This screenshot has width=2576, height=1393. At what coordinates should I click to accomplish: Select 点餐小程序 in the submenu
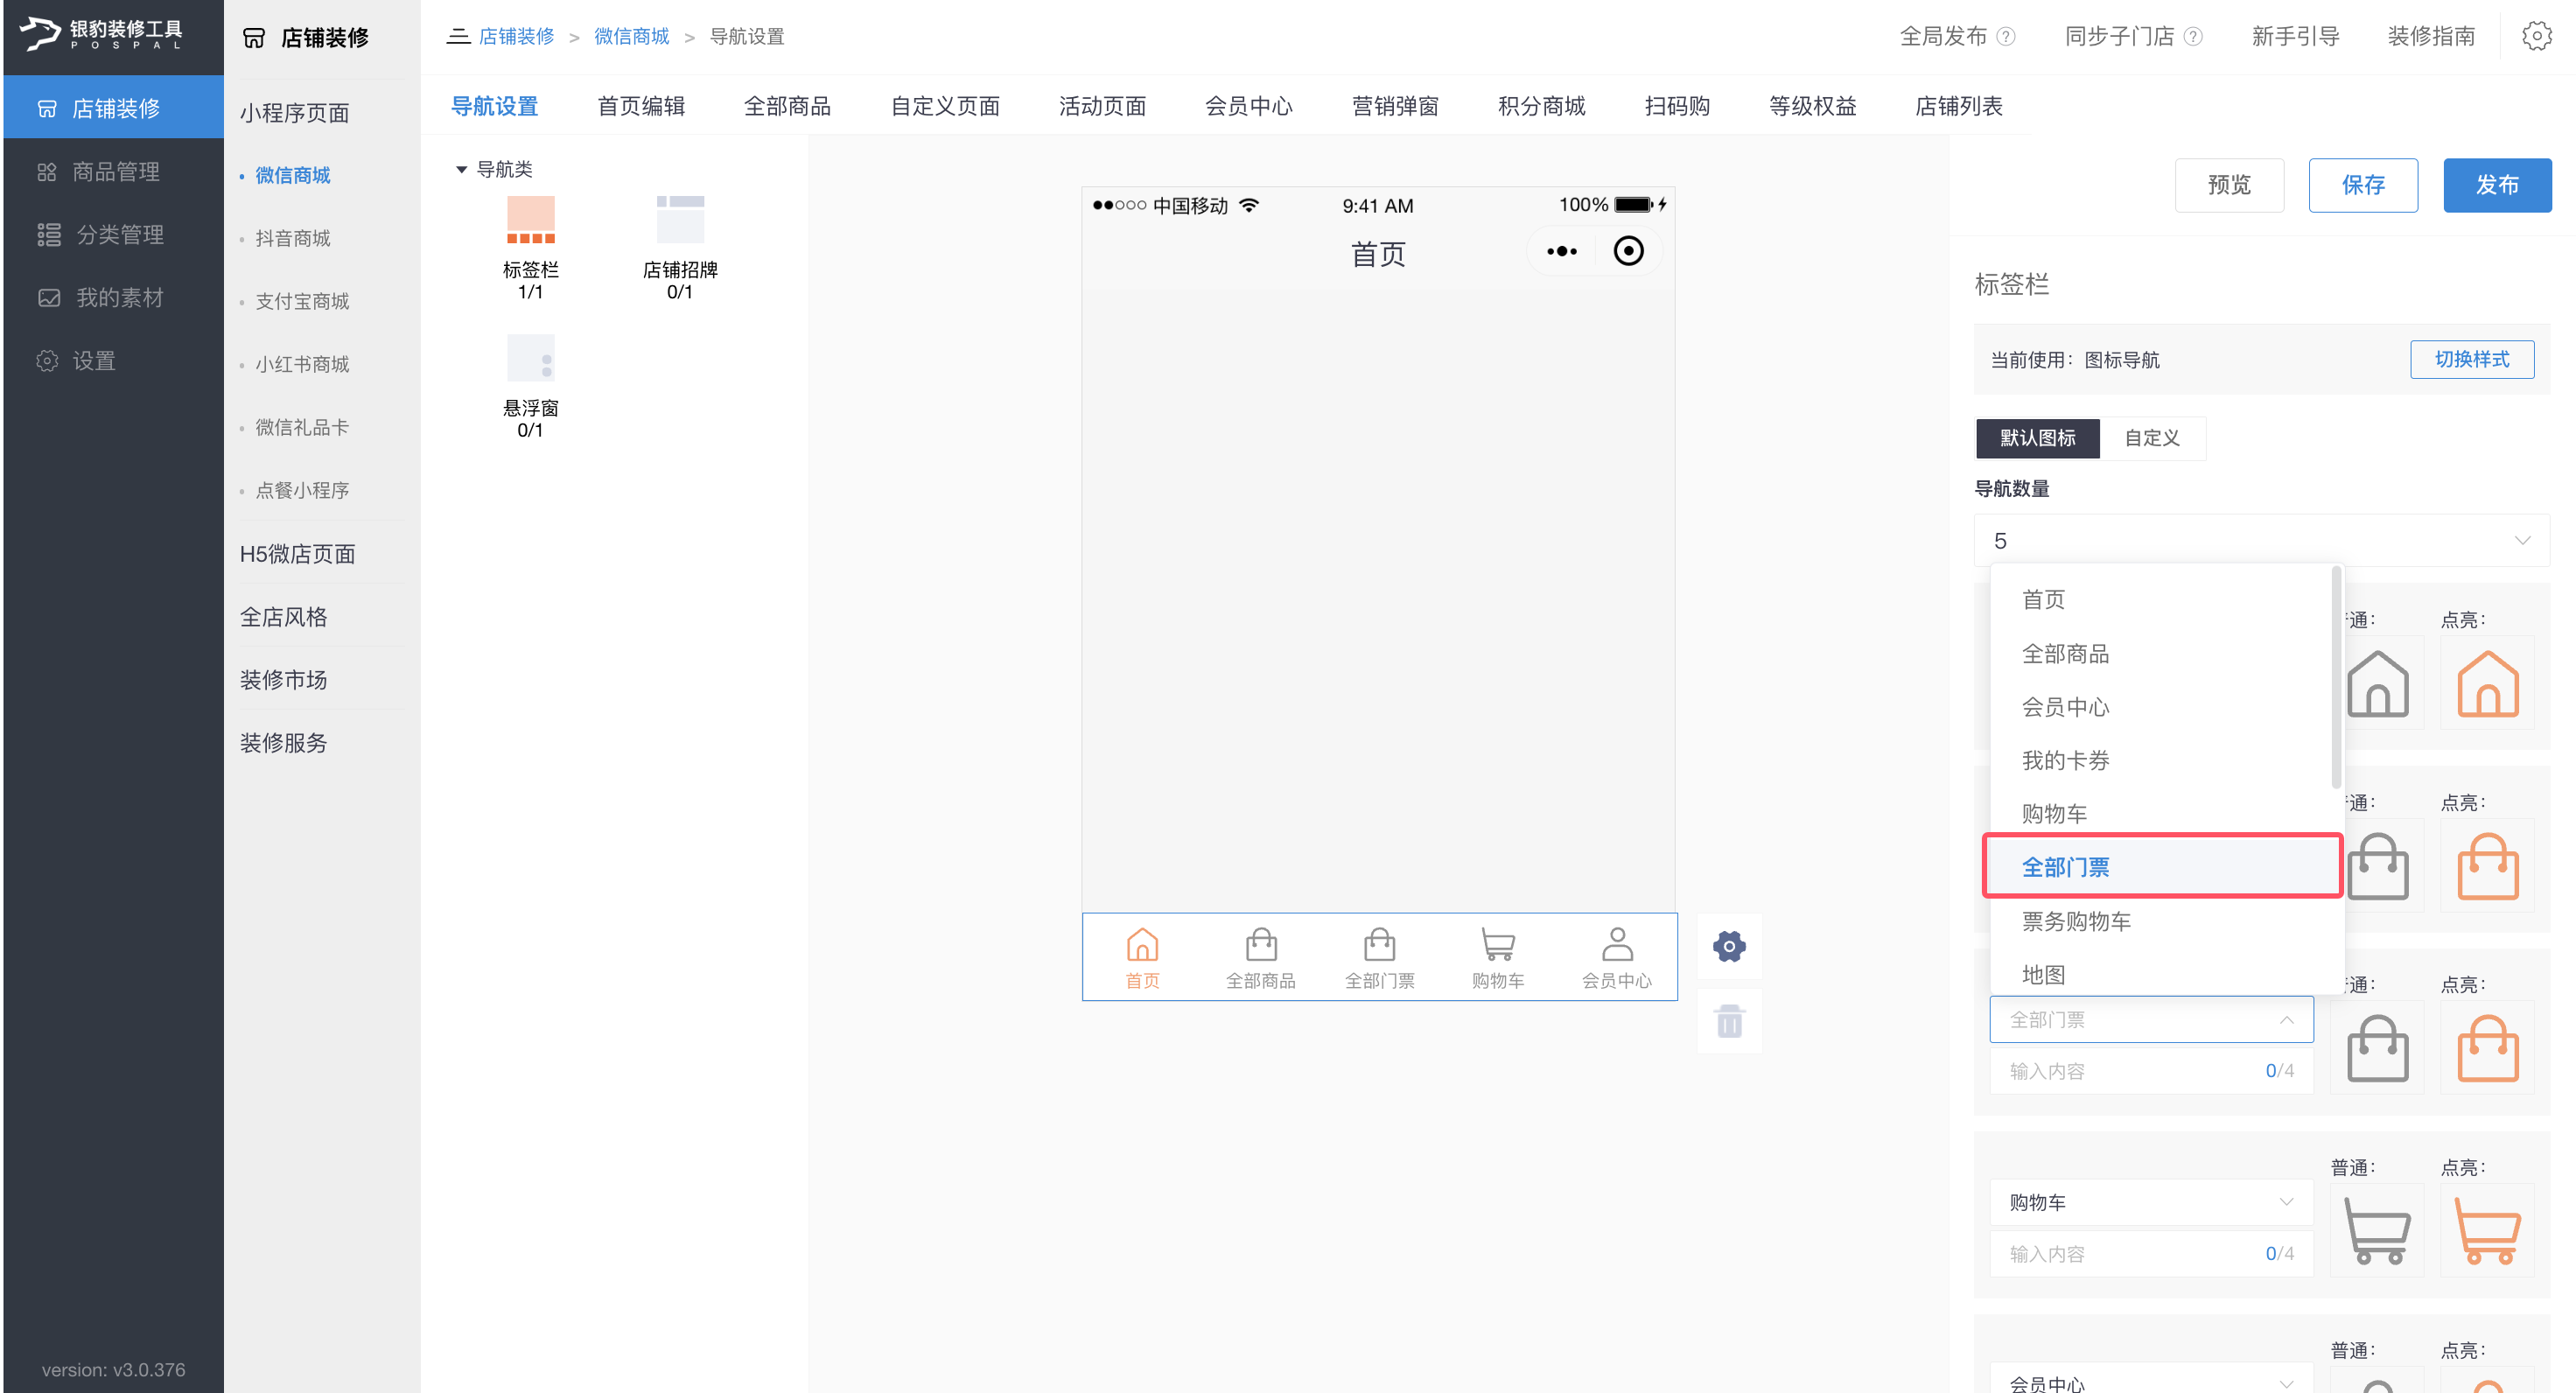(x=302, y=490)
